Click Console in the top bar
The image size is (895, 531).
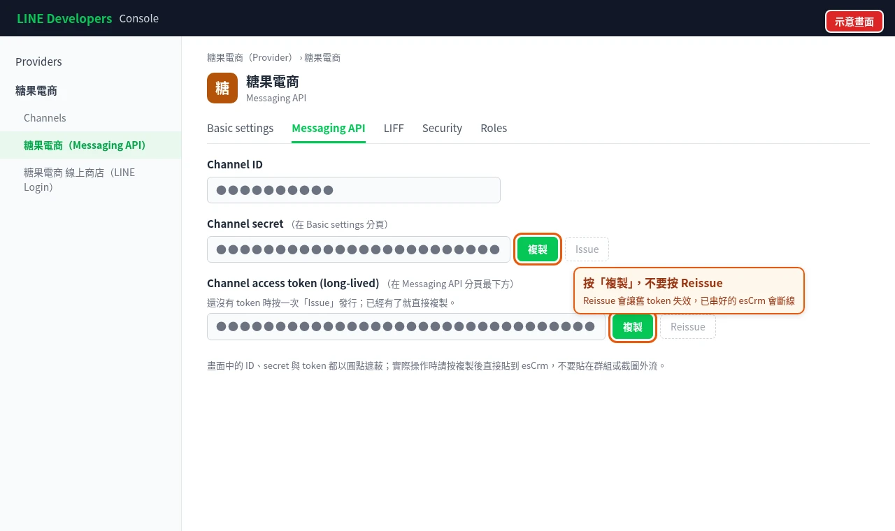click(139, 18)
